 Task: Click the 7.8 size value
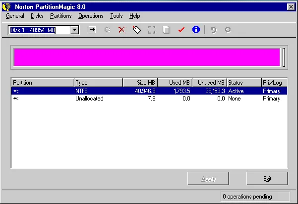pos(152,99)
